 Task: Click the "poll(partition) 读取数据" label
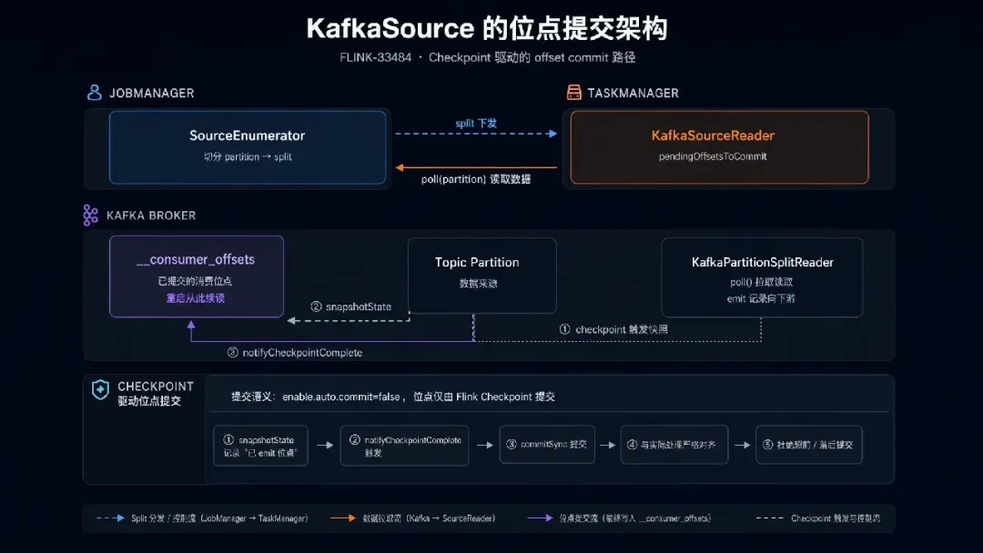[476, 179]
